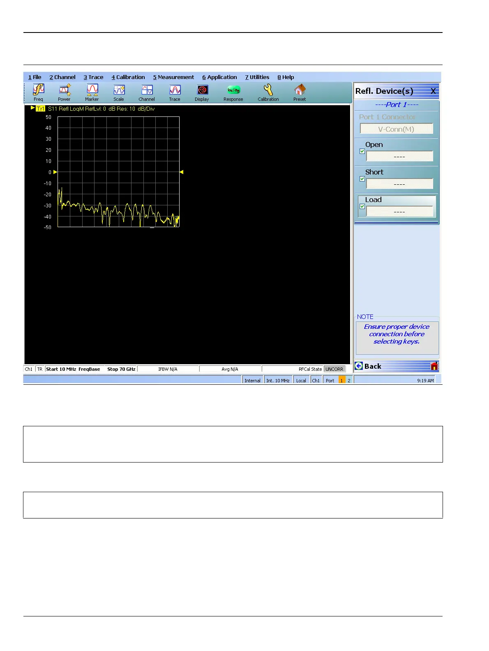Click the Internal status bar entry
489x651 pixels.
[252, 380]
